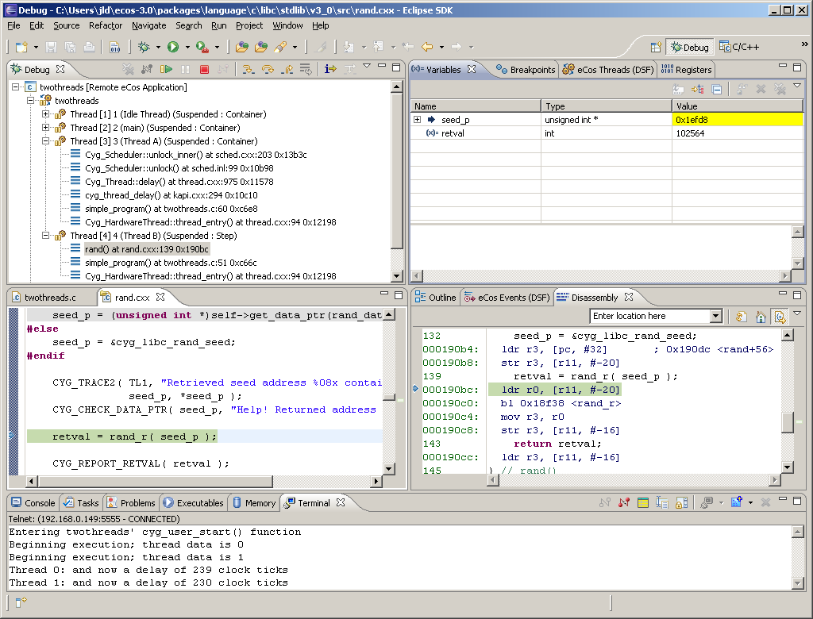
Task: Toggle Instruction Stepping Mode icon
Action: [330, 69]
